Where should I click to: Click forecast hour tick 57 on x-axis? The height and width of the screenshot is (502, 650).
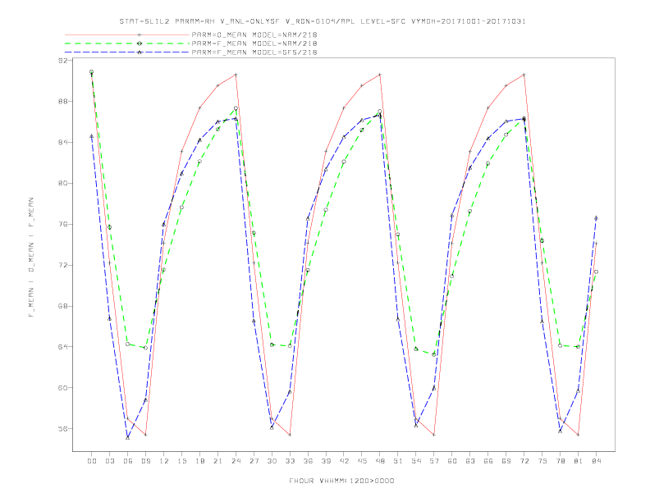click(434, 461)
